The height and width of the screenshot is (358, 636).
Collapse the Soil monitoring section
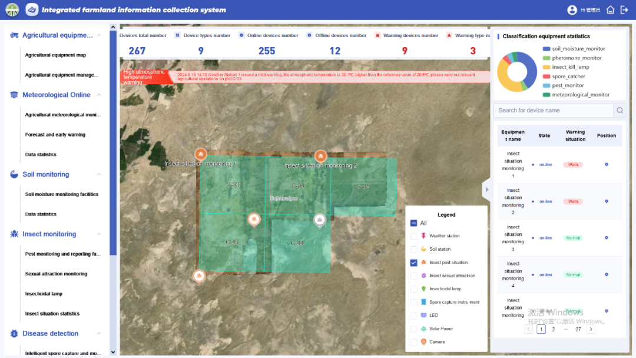(x=99, y=174)
